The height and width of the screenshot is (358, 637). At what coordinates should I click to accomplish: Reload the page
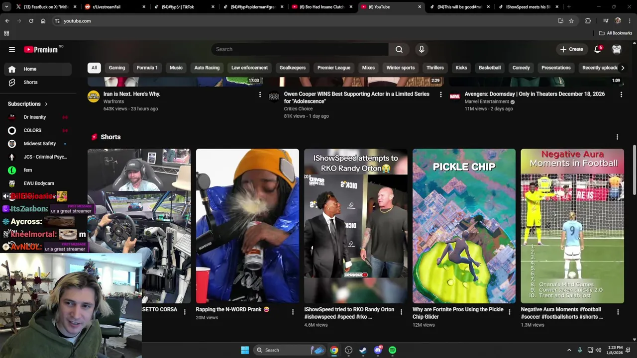(x=31, y=21)
